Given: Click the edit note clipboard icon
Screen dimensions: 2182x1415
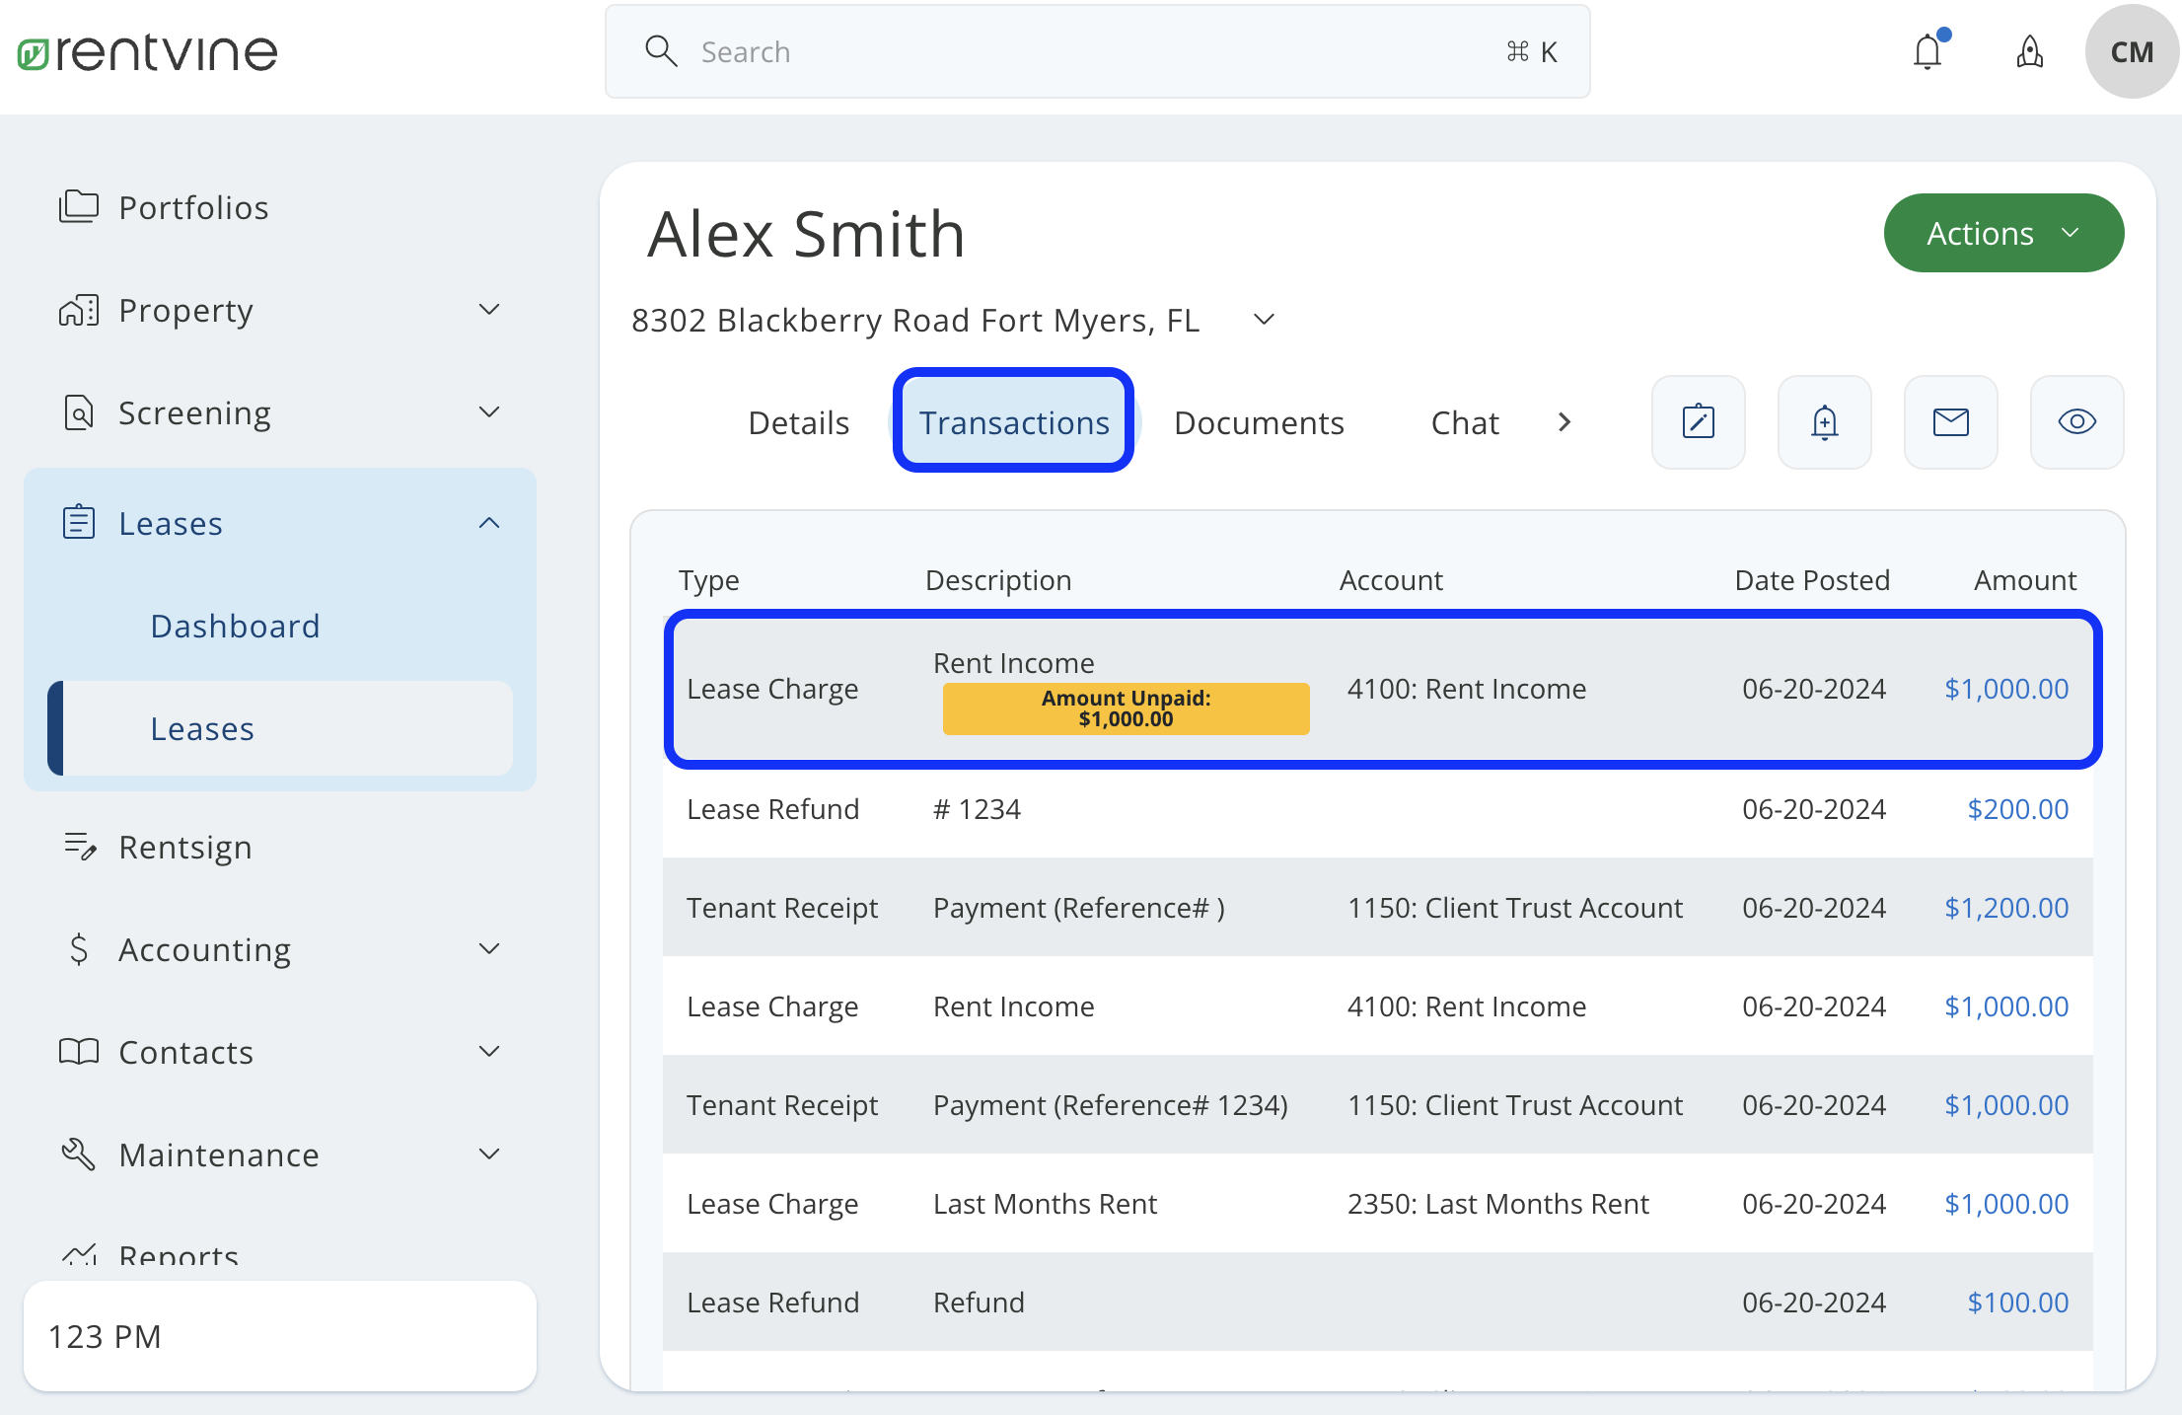Looking at the screenshot, I should click(1698, 422).
